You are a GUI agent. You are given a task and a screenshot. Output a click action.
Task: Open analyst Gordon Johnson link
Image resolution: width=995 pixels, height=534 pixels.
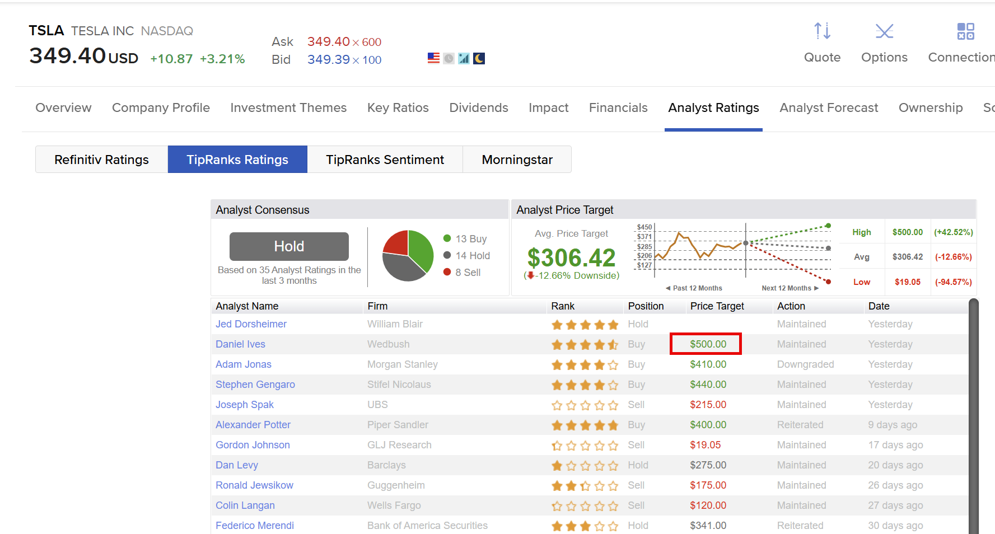[253, 445]
